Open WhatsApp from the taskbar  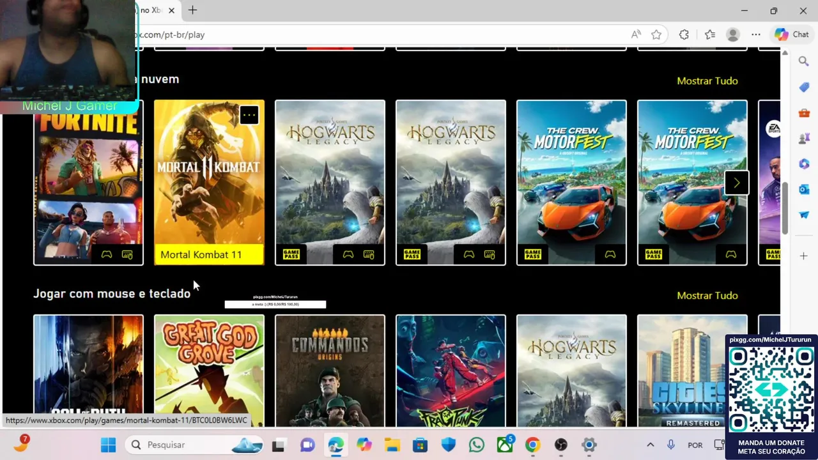pos(476,445)
